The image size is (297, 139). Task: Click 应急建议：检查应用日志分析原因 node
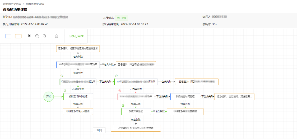(136, 128)
